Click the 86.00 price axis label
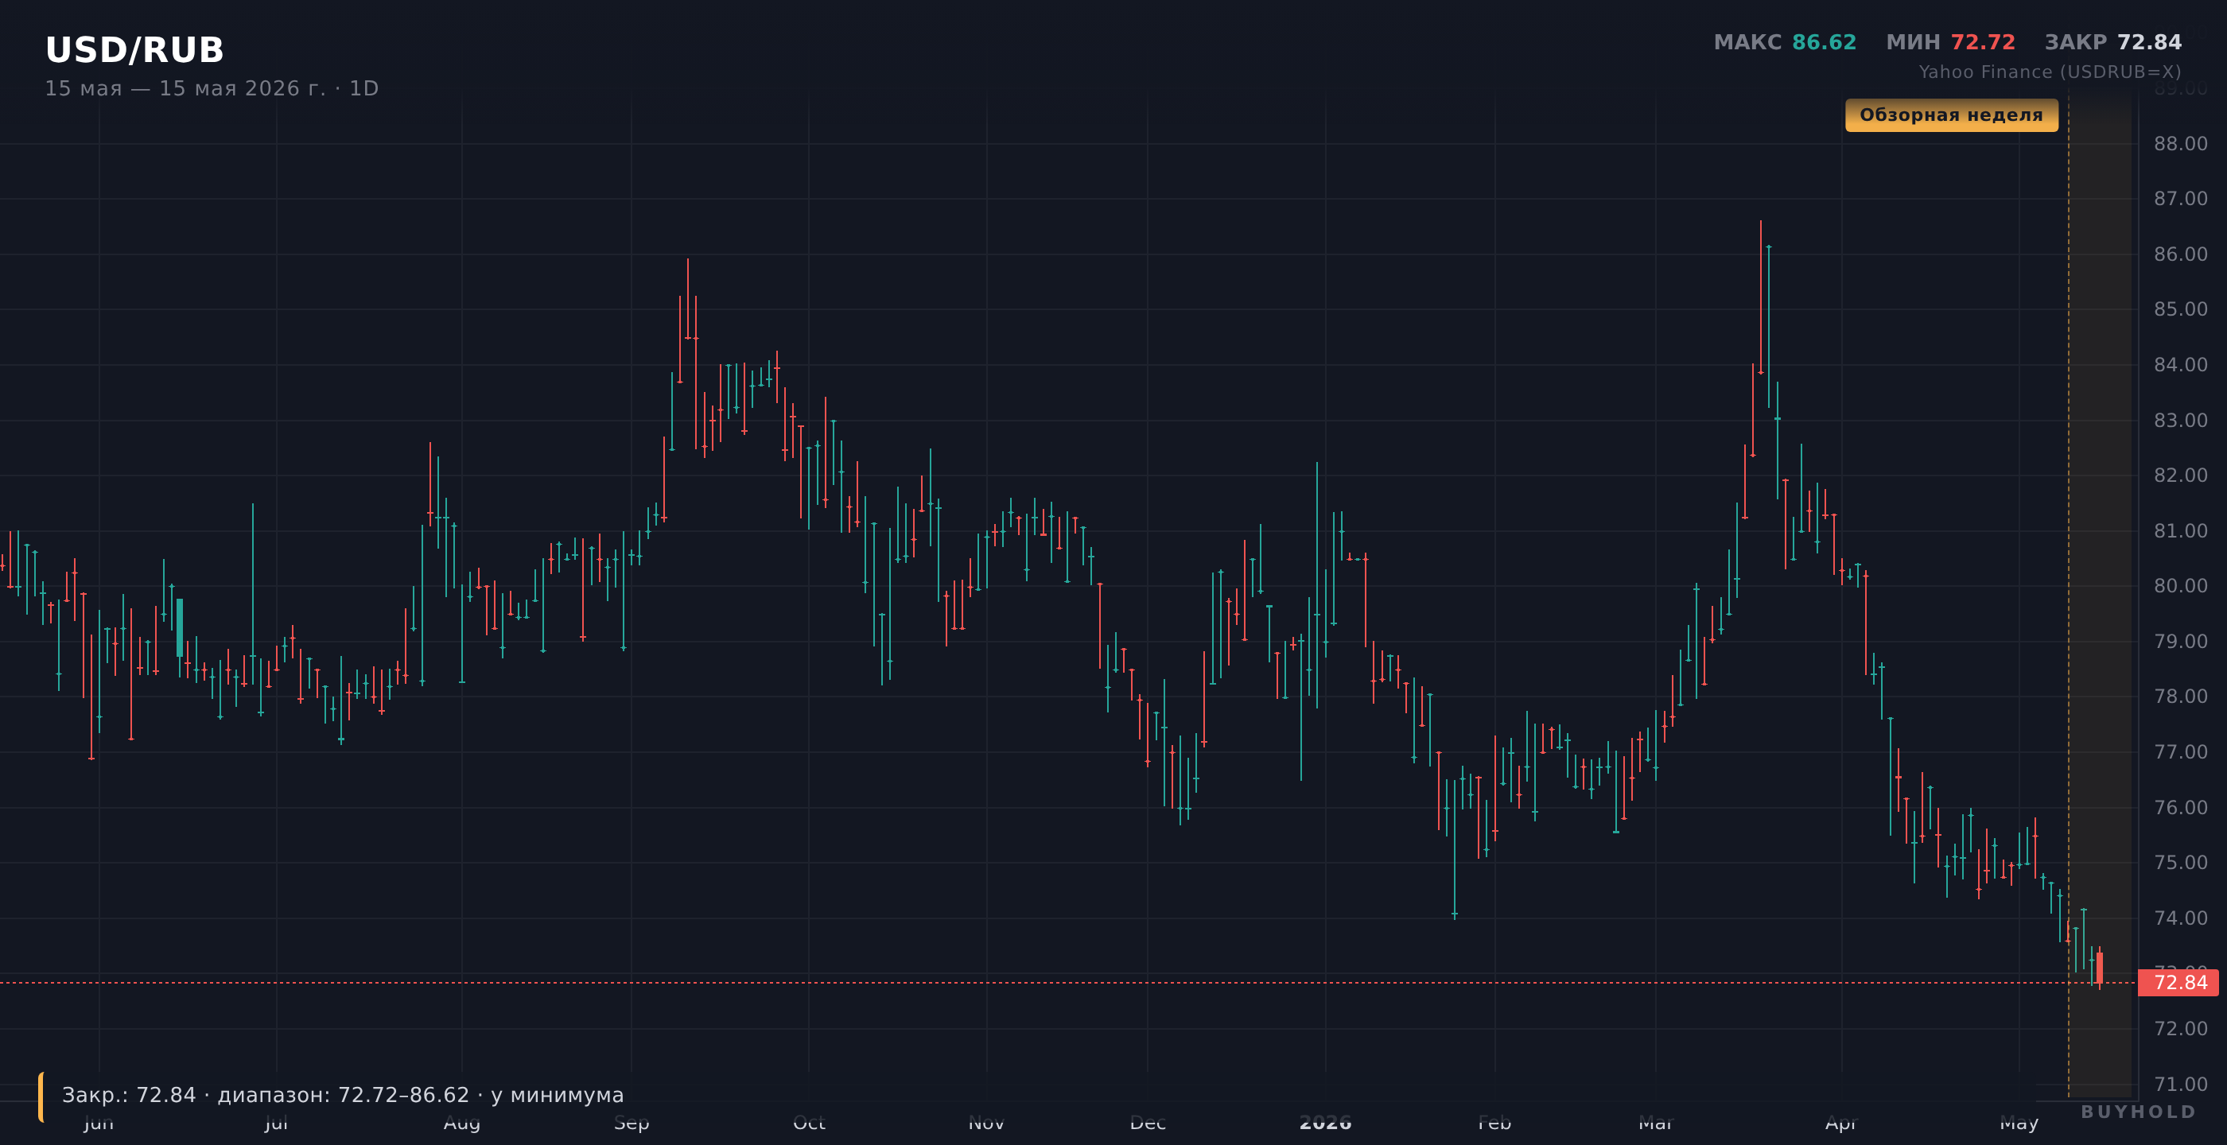This screenshot has height=1145, width=2227. click(2180, 254)
